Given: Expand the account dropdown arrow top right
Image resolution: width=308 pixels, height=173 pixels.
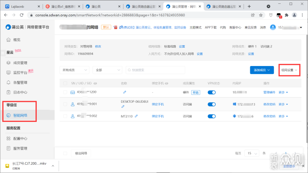Looking at the screenshot, I should (x=301, y=28).
